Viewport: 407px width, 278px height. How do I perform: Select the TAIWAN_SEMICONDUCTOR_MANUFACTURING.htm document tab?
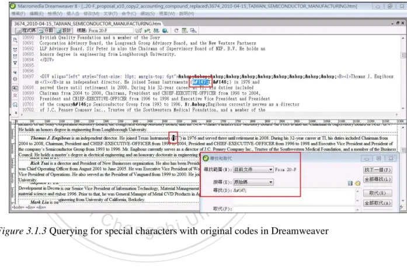point(87,23)
